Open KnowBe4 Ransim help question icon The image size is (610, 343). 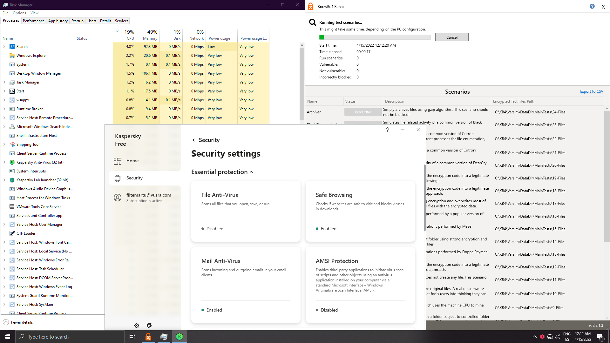click(592, 6)
